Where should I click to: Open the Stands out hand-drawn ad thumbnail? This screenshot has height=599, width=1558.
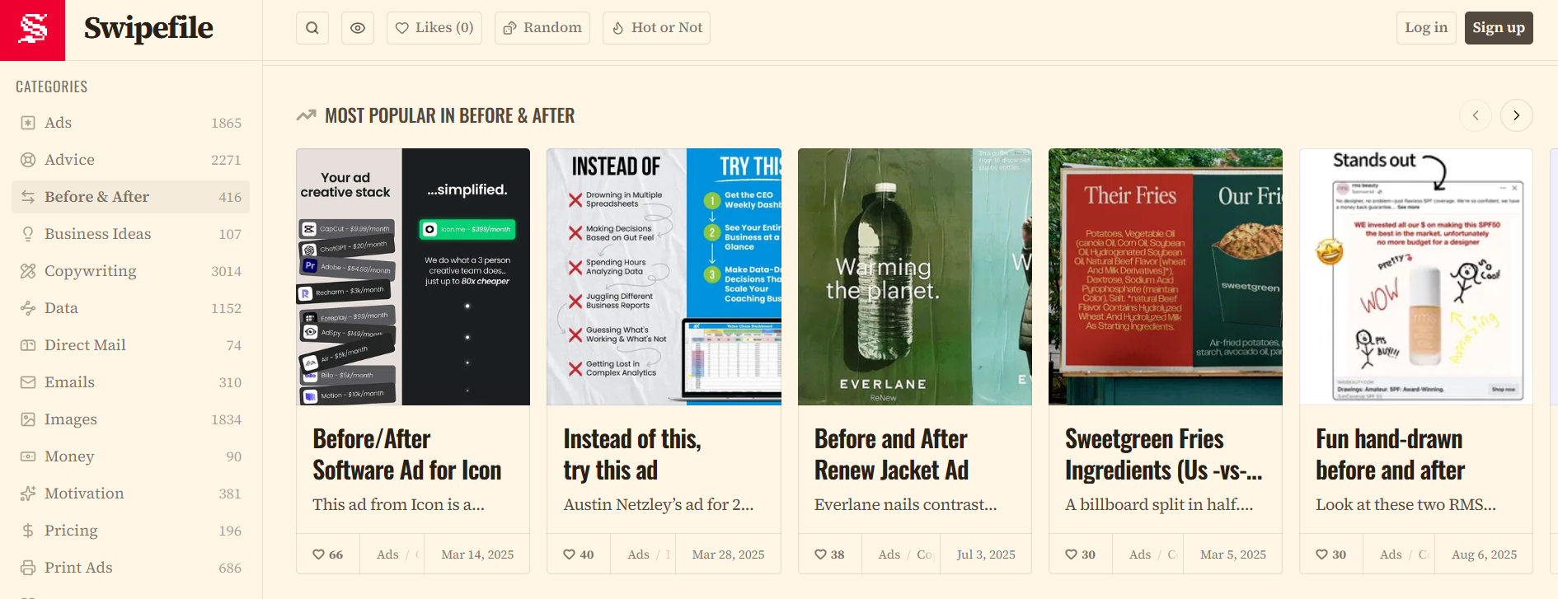point(1416,277)
